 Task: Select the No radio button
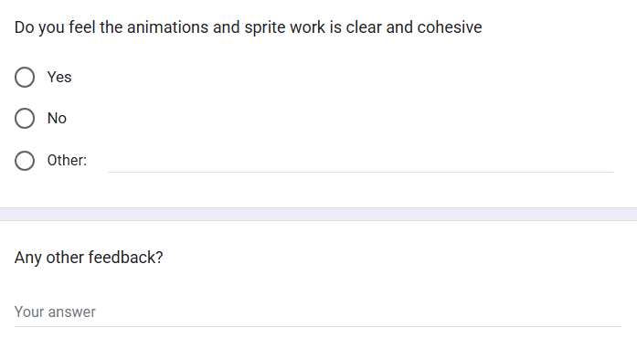coord(25,118)
